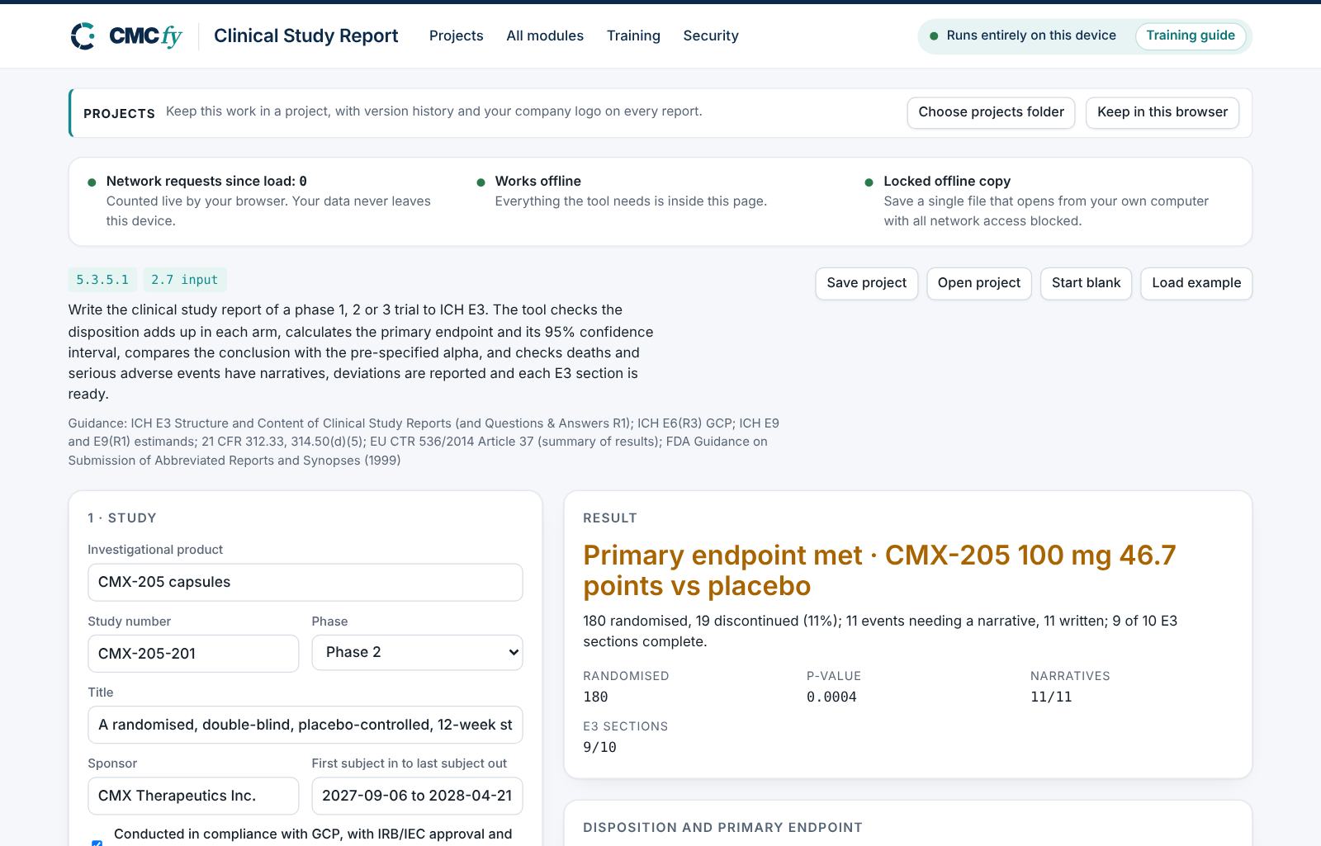Viewport: 1321px width, 846px height.
Task: Open the Security nav link
Action: pos(711,35)
